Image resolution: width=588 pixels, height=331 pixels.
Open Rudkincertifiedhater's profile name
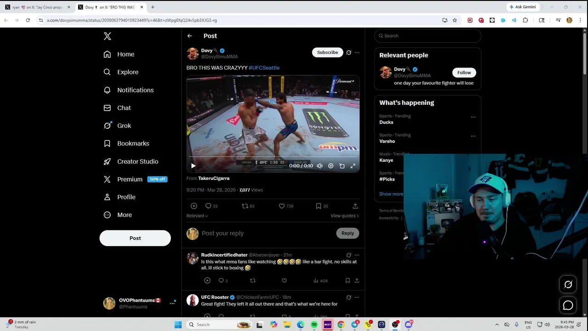click(224, 255)
